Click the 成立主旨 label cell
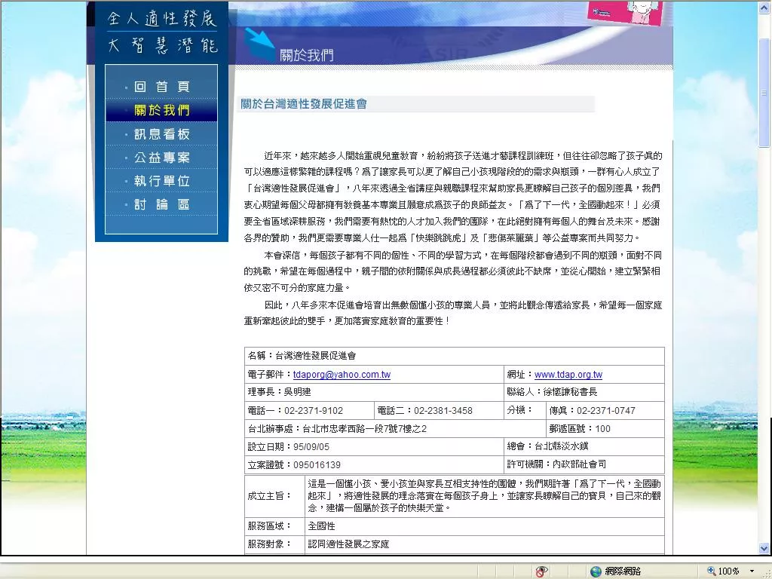The width and height of the screenshot is (772, 579). tap(274, 496)
